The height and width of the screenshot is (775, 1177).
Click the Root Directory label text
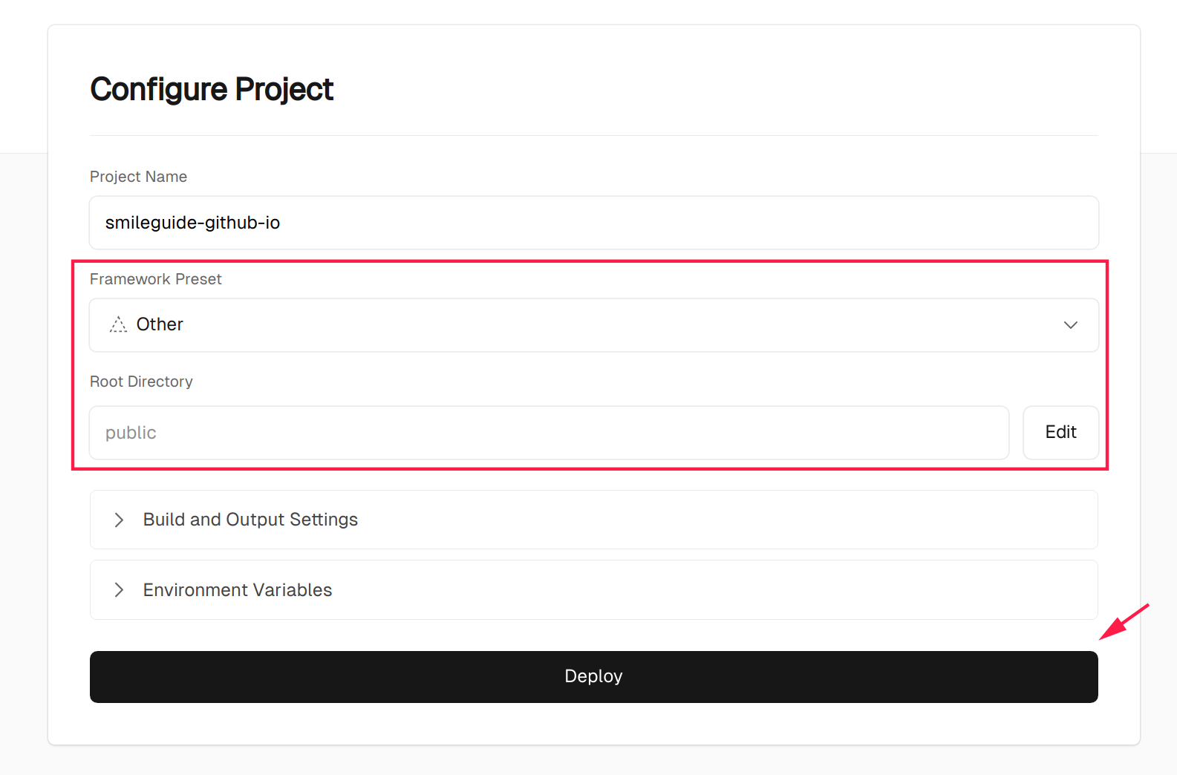coord(141,382)
